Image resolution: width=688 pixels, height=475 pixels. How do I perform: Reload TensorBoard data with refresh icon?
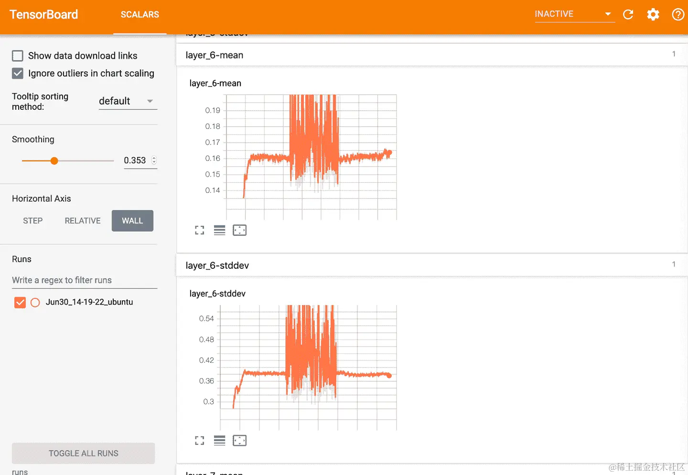pyautogui.click(x=628, y=14)
